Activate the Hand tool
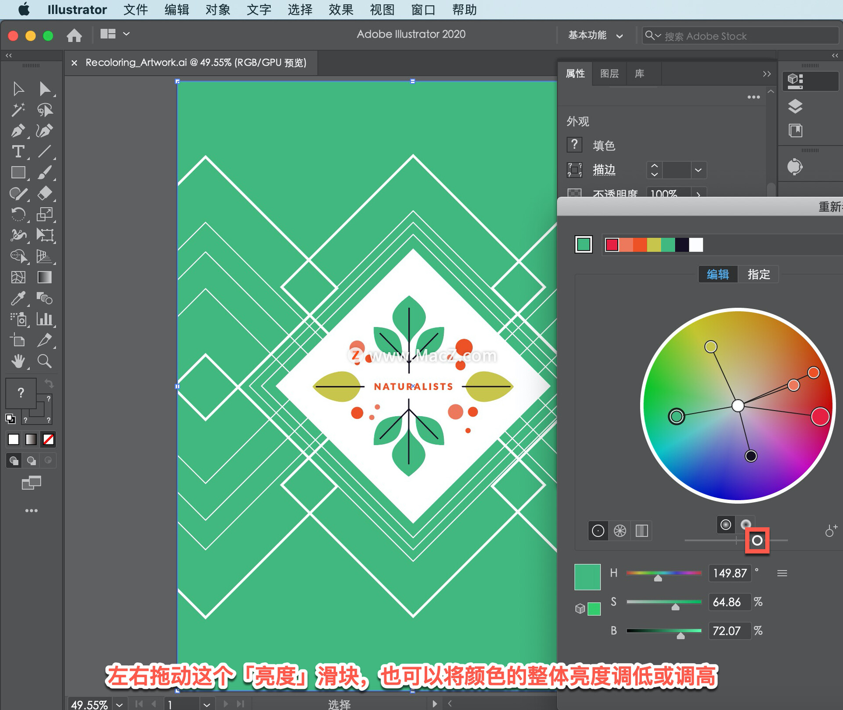Image resolution: width=843 pixels, height=710 pixels. 18,361
